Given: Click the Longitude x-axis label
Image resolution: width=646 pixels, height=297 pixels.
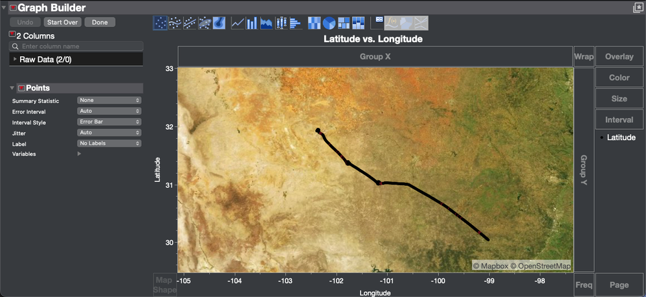Looking at the screenshot, I should click(x=375, y=292).
